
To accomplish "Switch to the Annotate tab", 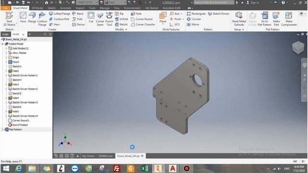I will click(x=65, y=8).
